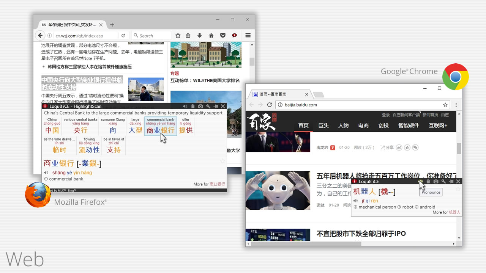486x273 pixels.
Task: Star the 商业银行 entry as favorite
Action: coord(222,161)
